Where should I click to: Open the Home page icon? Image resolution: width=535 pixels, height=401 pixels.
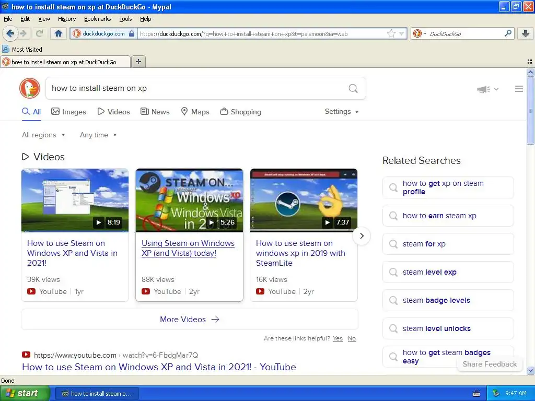tap(59, 33)
